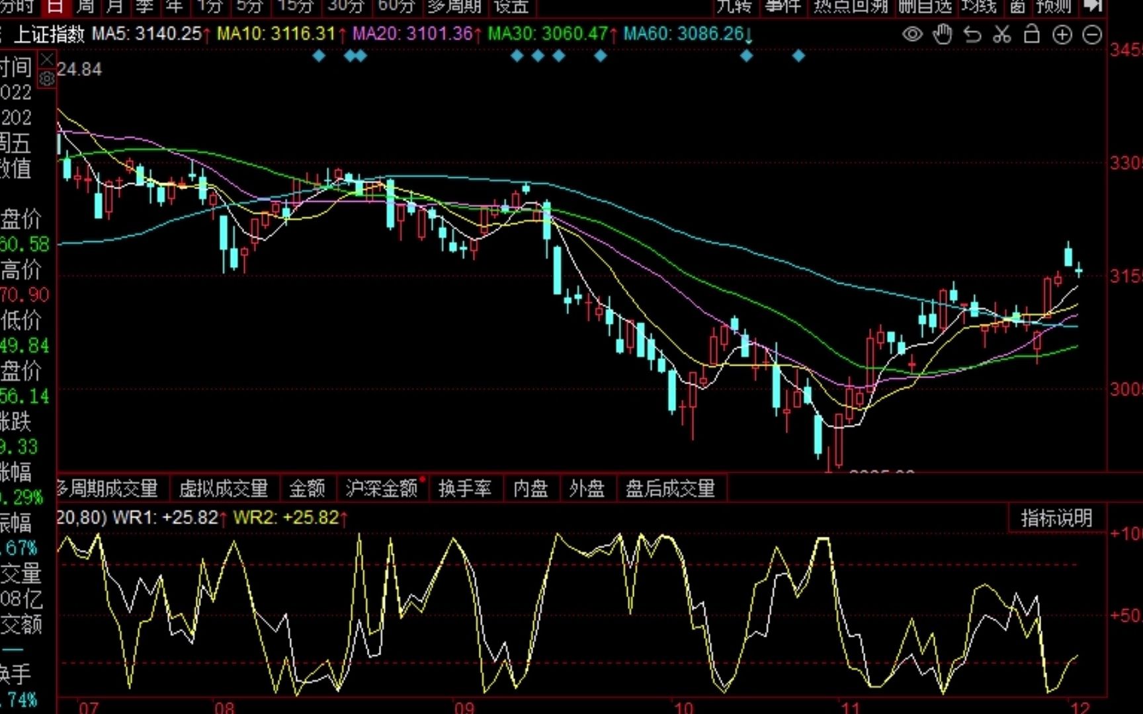Switch to the 分时 intraday chart tab
The width and height of the screenshot is (1143, 714).
point(17,6)
